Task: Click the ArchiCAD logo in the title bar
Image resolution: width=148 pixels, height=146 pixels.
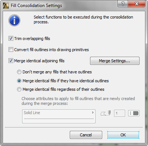Action: (6, 6)
